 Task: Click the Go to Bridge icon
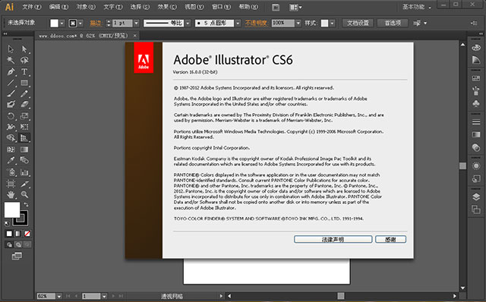point(276,7)
